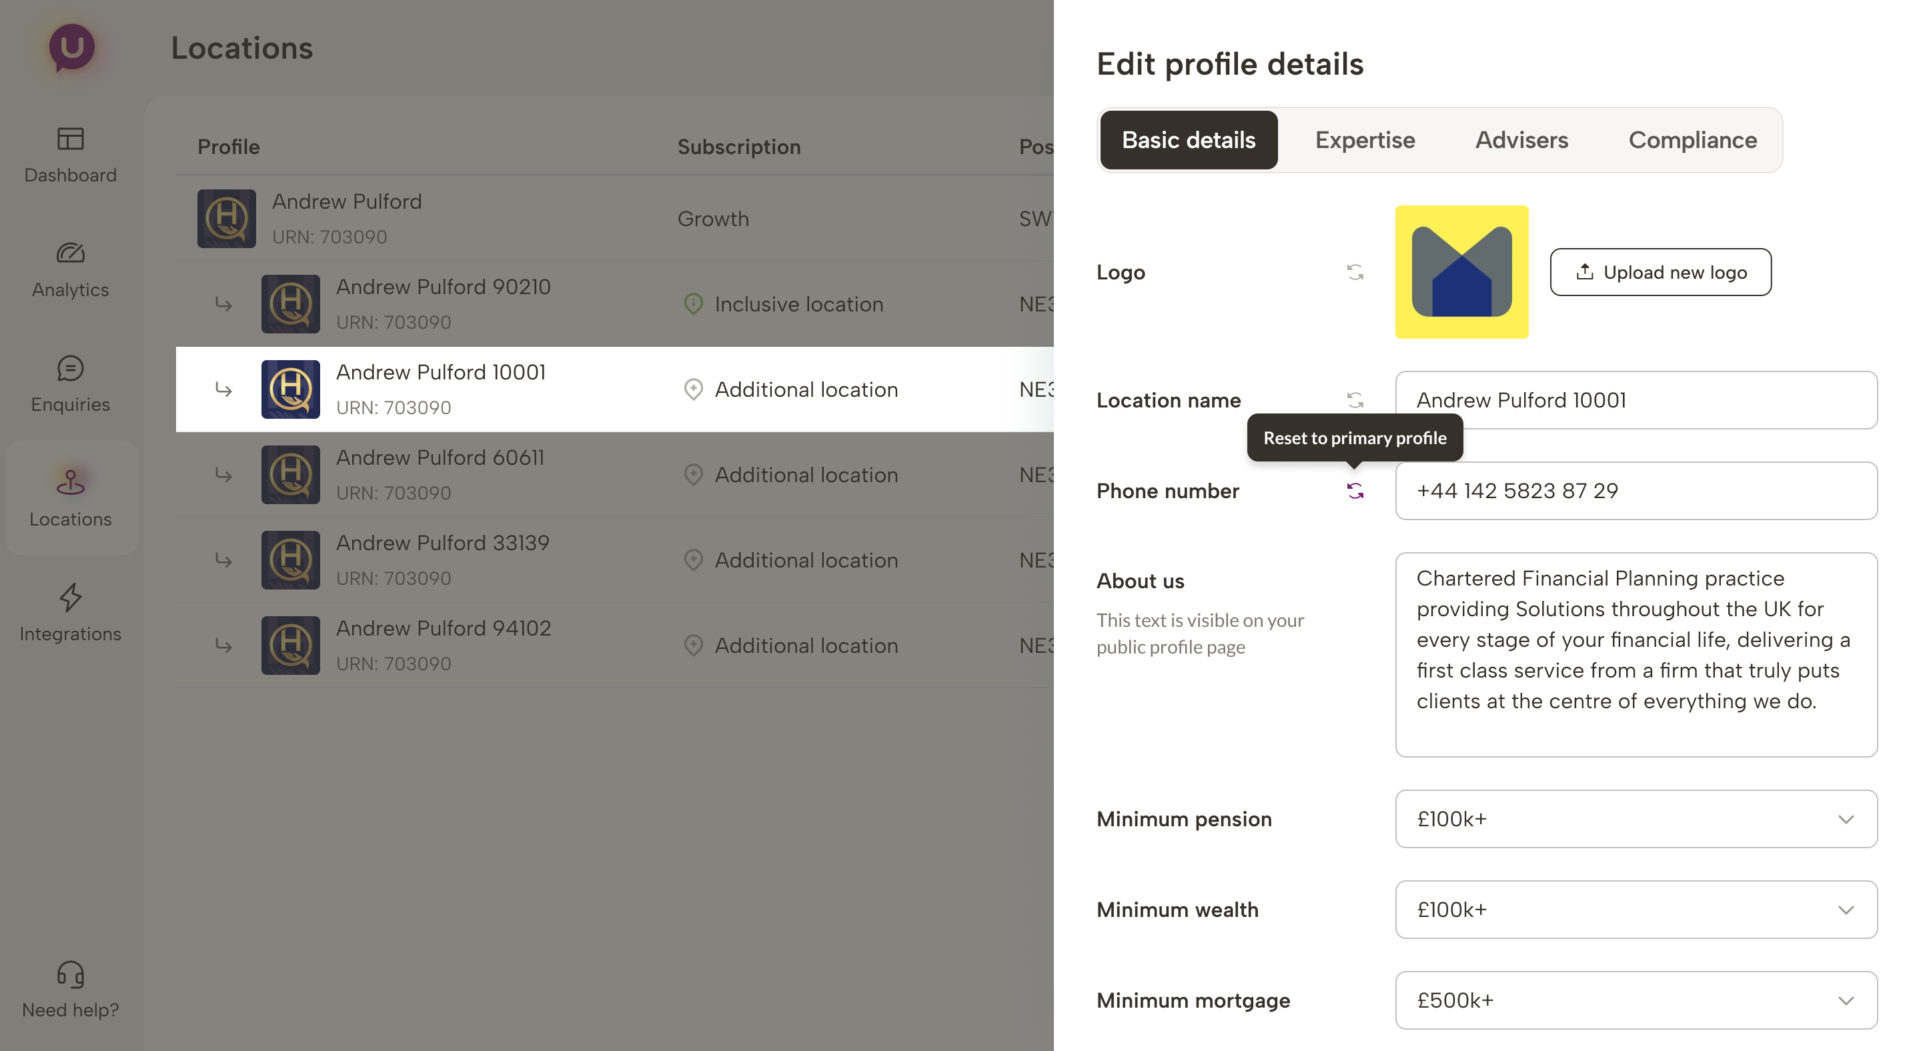Screen dimensions: 1921x1051
Task: Select the Andrew Pulford 60611 row
Action: (x=614, y=475)
